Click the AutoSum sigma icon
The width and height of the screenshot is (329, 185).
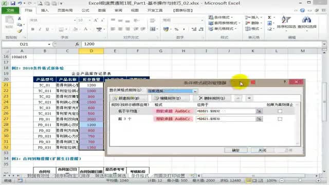pyautogui.click(x=269, y=17)
